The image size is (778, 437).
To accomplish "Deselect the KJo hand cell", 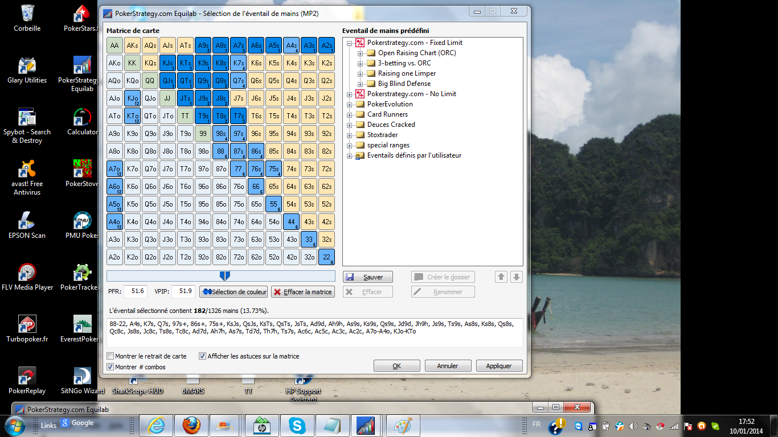I will coord(132,98).
